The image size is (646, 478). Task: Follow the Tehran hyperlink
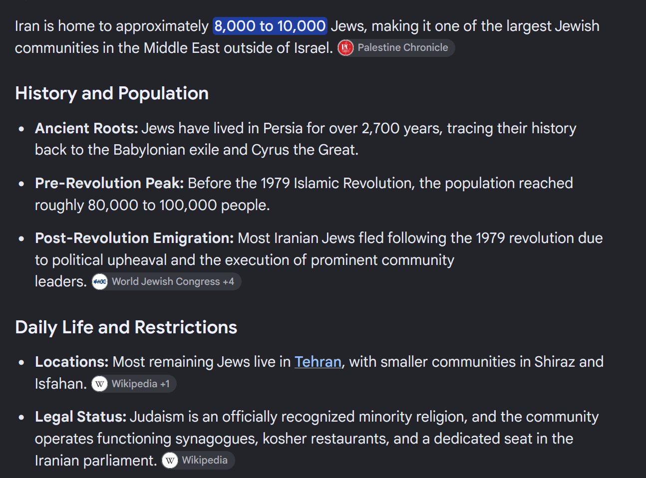pyautogui.click(x=318, y=362)
